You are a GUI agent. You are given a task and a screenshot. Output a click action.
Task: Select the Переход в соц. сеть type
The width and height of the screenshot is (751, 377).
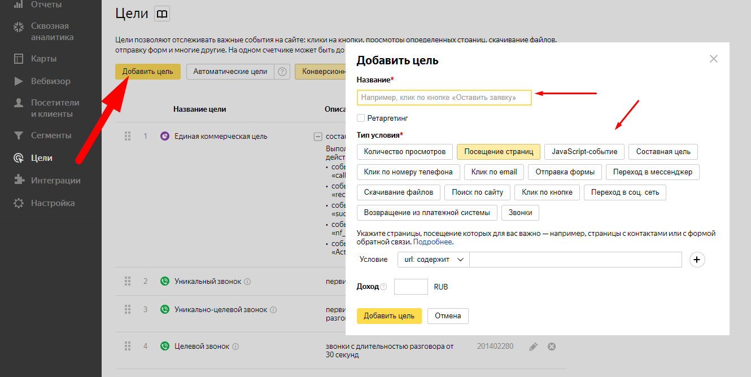coord(625,192)
